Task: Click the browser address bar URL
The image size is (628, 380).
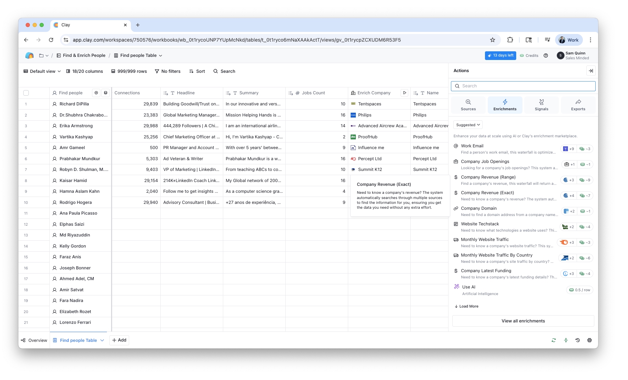Action: tap(237, 40)
